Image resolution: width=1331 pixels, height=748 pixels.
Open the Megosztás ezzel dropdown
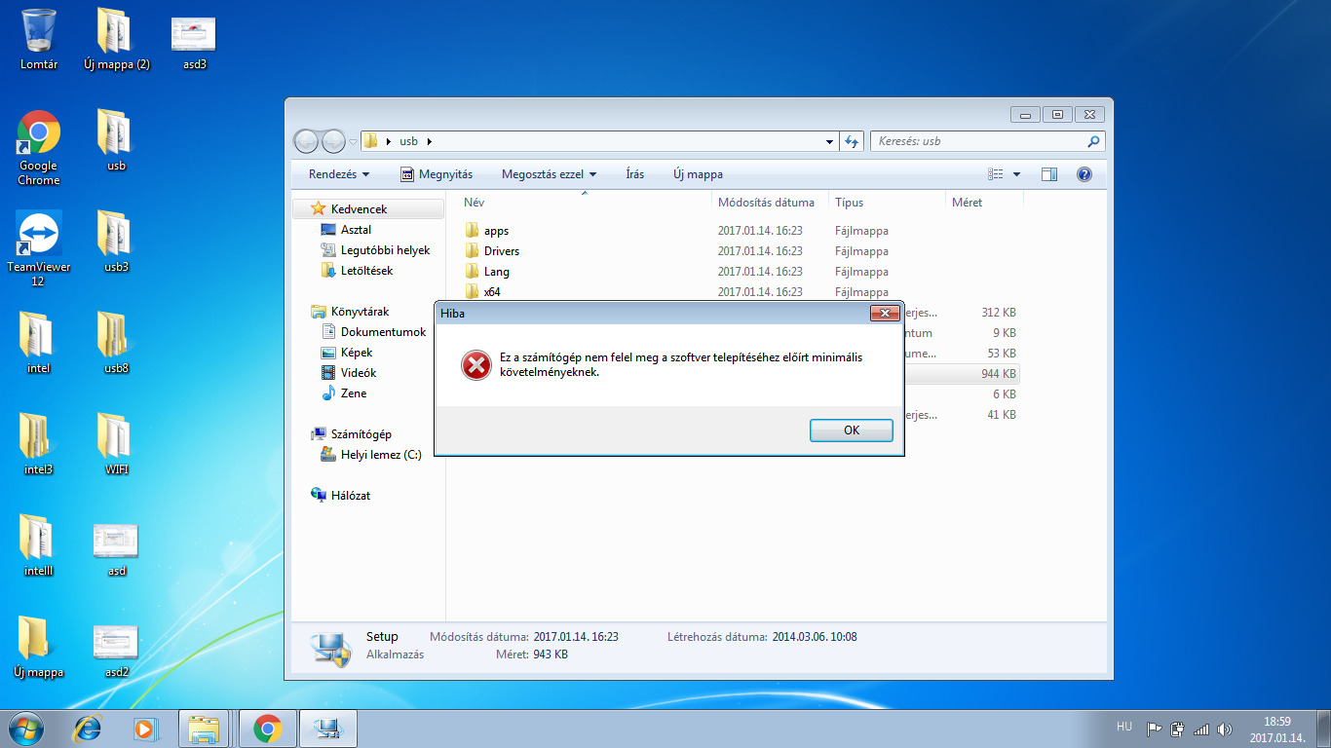click(549, 174)
